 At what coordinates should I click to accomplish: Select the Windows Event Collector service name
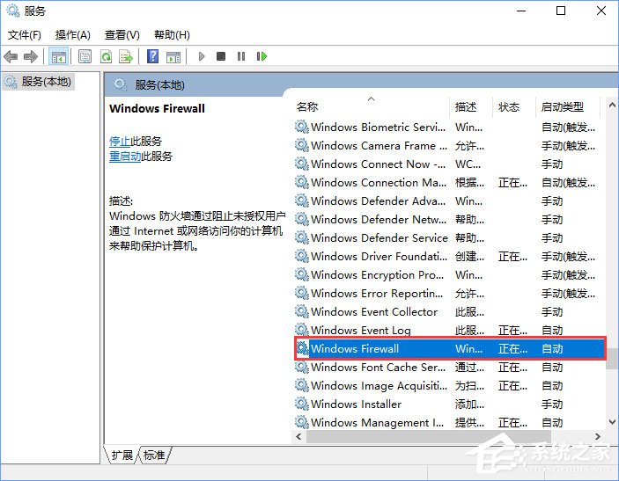[374, 312]
